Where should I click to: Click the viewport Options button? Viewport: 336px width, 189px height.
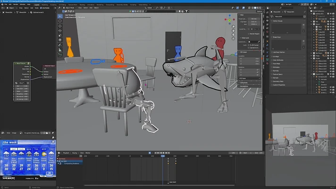coord(260,11)
